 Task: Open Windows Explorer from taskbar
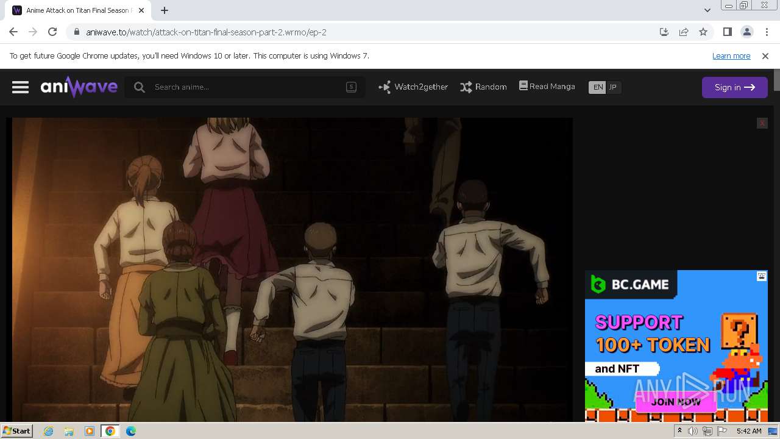pyautogui.click(x=69, y=431)
